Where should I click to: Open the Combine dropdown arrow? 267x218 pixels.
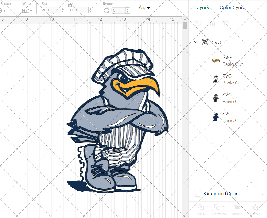tap(223, 207)
